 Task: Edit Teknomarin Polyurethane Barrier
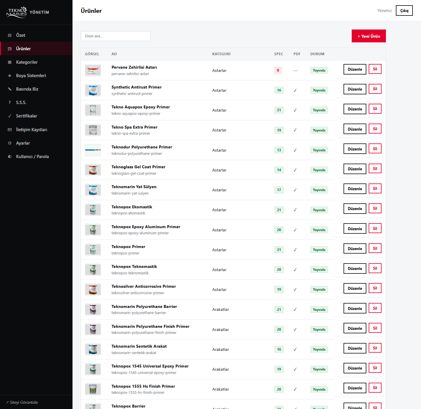tap(355, 309)
